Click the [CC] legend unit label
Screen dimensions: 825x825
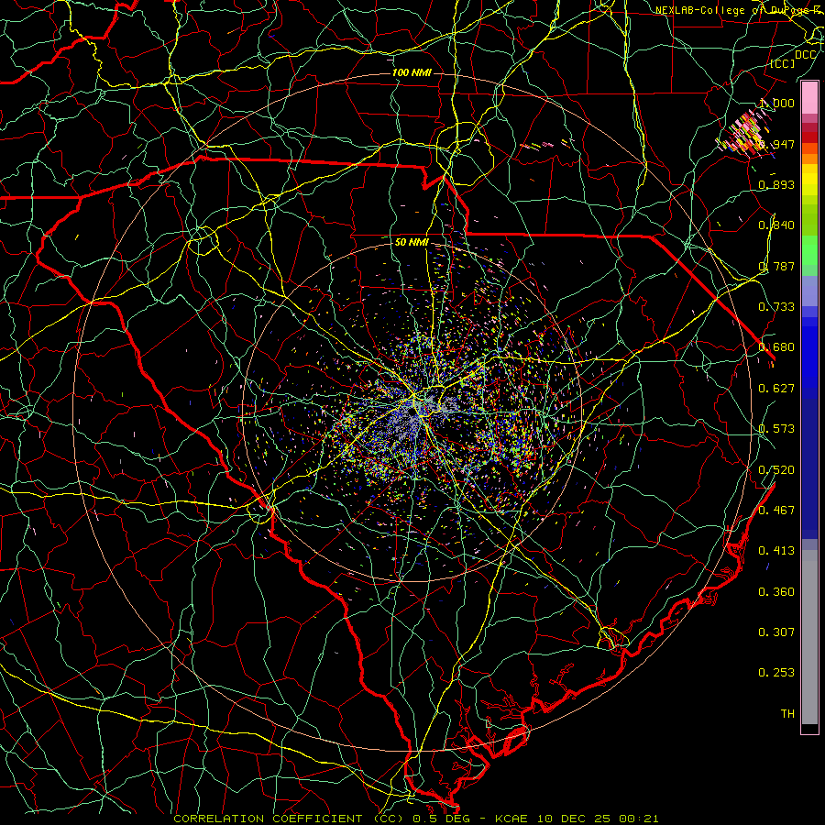783,63
